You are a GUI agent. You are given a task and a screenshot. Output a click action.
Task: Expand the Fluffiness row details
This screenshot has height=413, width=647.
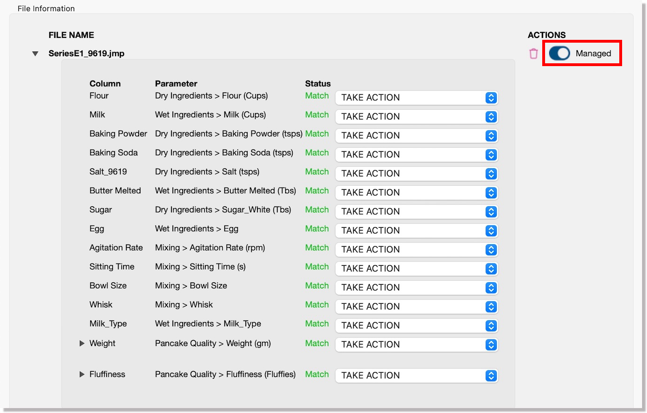82,374
